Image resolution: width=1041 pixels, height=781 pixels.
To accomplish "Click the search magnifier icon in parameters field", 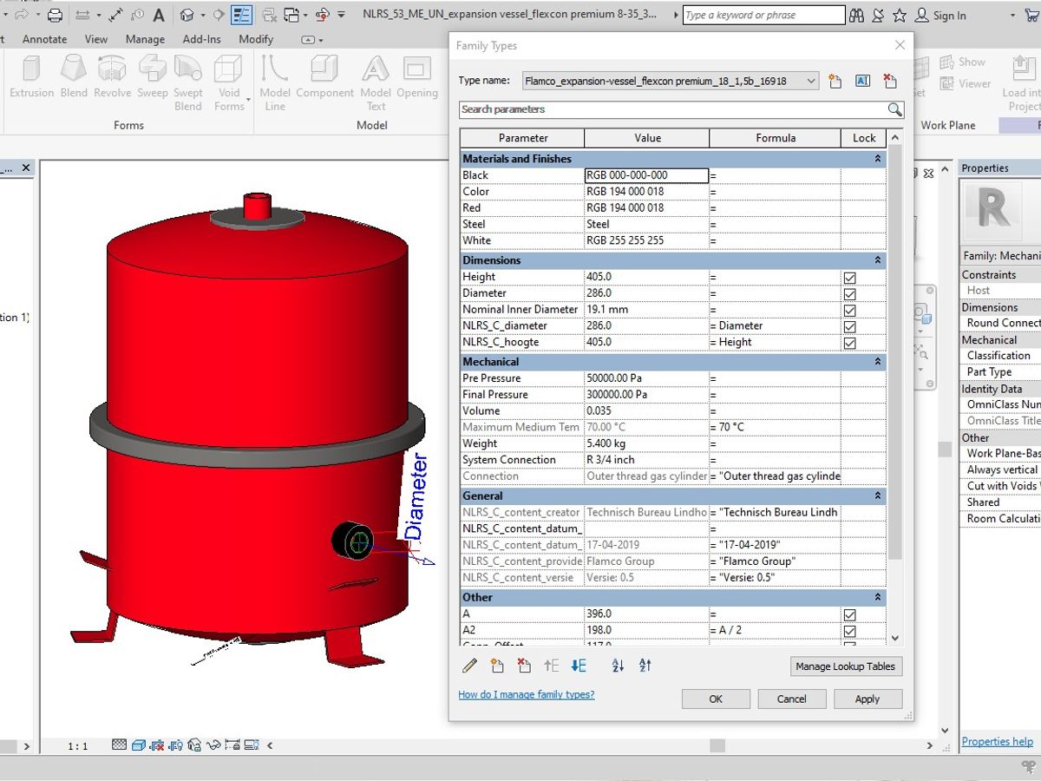I will (x=894, y=109).
